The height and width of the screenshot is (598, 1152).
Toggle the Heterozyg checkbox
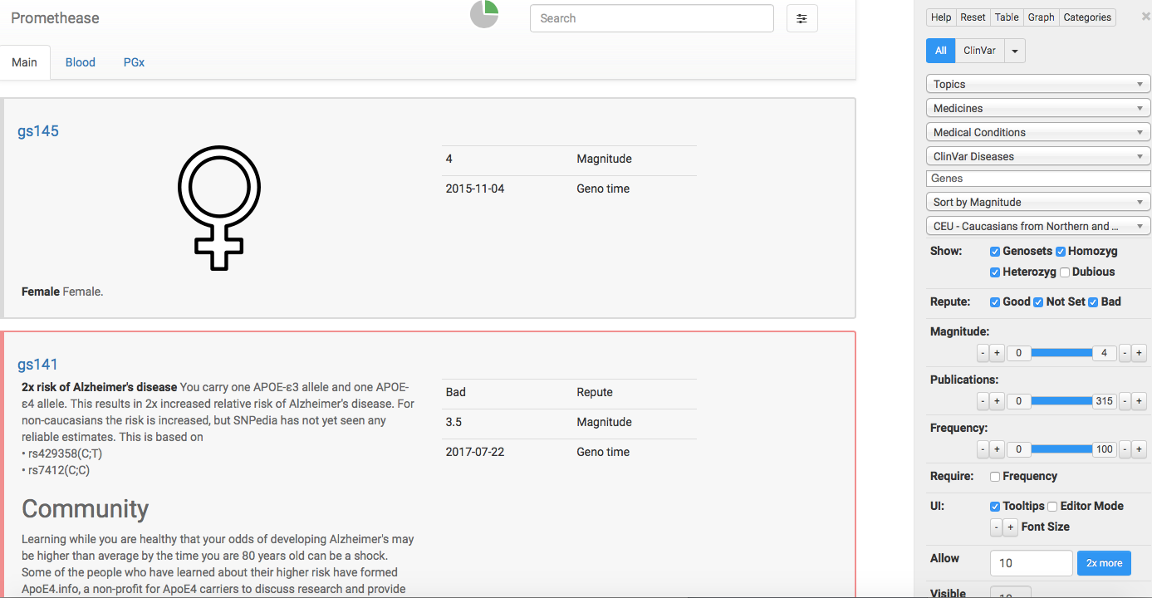tap(995, 272)
